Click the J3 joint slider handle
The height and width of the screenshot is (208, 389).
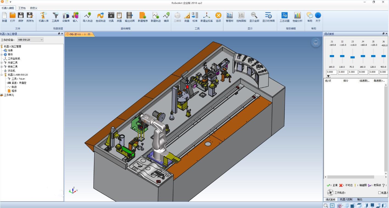[x=352, y=57]
